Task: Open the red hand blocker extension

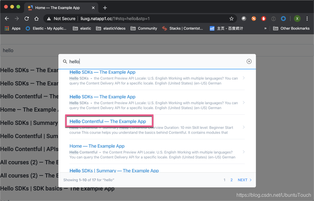Action: click(x=264, y=18)
